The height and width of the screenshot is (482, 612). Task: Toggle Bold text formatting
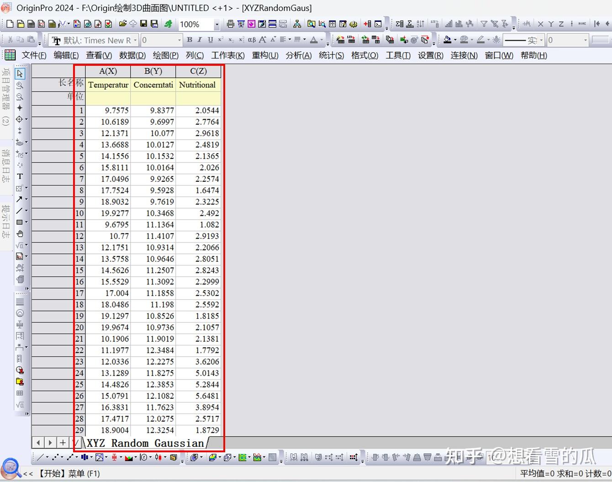tap(190, 40)
